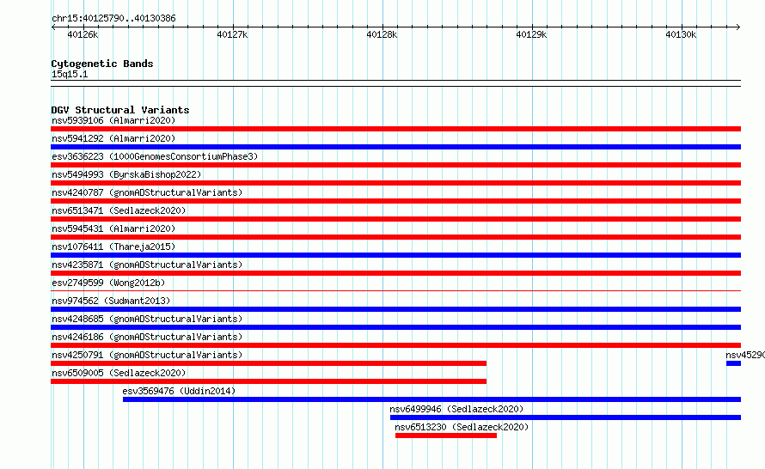Click the blue bar under nsv1076411
This screenshot has width=765, height=469.
(x=395, y=255)
